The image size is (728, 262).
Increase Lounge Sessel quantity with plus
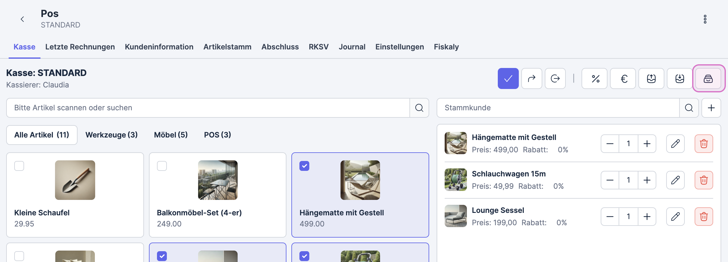pyautogui.click(x=647, y=217)
